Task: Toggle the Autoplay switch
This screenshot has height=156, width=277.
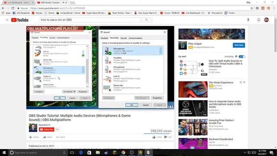Action: [242, 56]
